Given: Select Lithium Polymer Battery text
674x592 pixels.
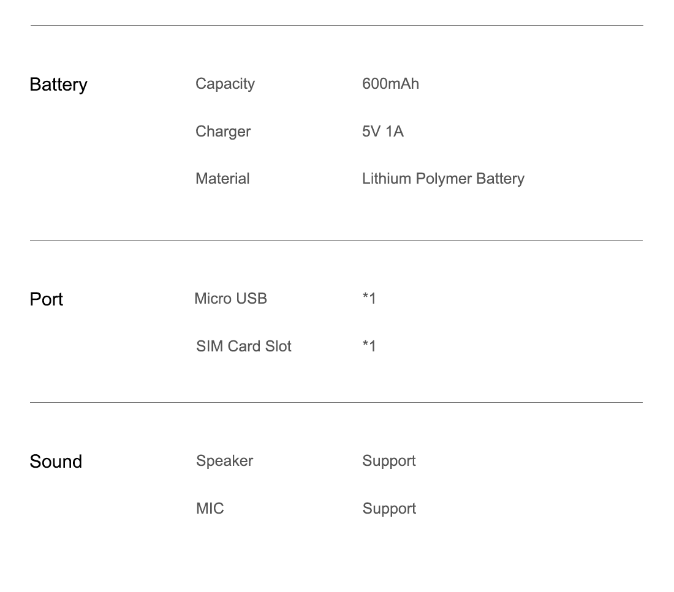Looking at the screenshot, I should coord(443,179).
